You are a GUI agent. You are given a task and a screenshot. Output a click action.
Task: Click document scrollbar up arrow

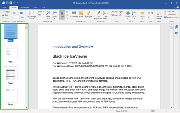tap(171, 25)
